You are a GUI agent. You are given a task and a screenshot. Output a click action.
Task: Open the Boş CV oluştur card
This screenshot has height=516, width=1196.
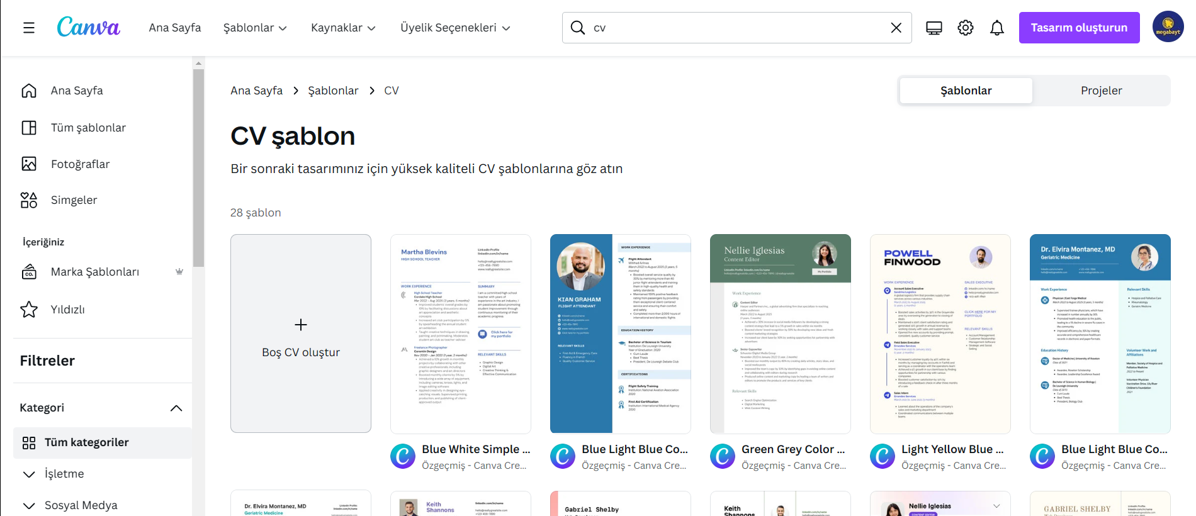point(301,334)
